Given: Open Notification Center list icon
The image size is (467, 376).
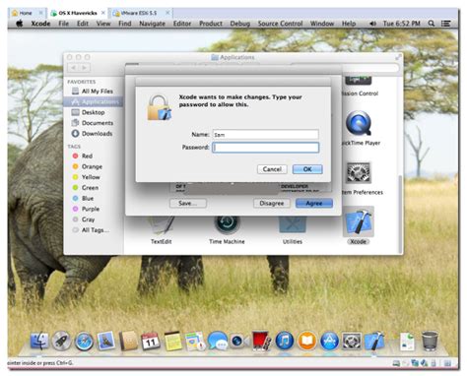Looking at the screenshot, I should click(445, 24).
